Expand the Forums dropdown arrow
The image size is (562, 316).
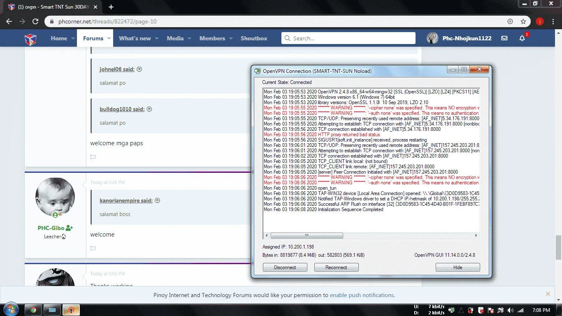109,39
